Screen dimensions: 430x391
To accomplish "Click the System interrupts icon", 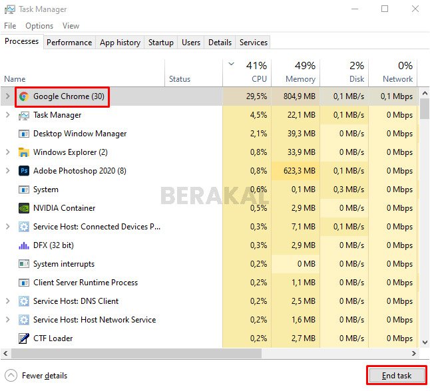I will pos(24,264).
